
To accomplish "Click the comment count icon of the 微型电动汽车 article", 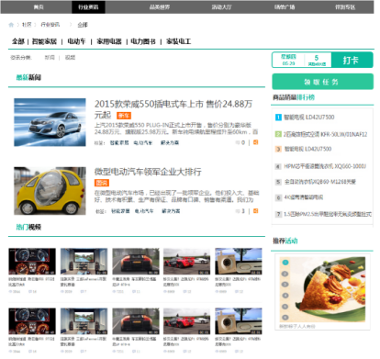I will click(x=238, y=211).
